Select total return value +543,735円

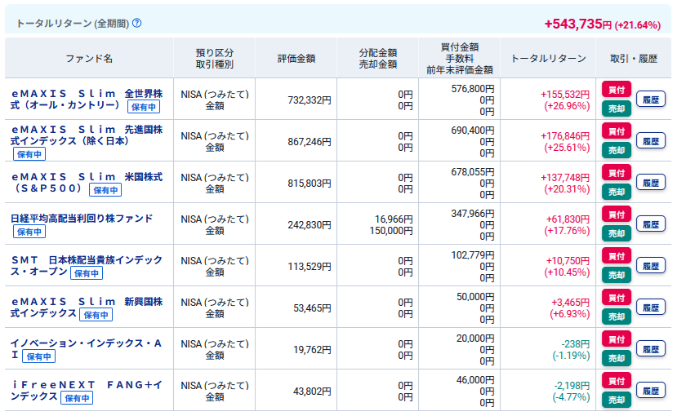pyautogui.click(x=578, y=24)
